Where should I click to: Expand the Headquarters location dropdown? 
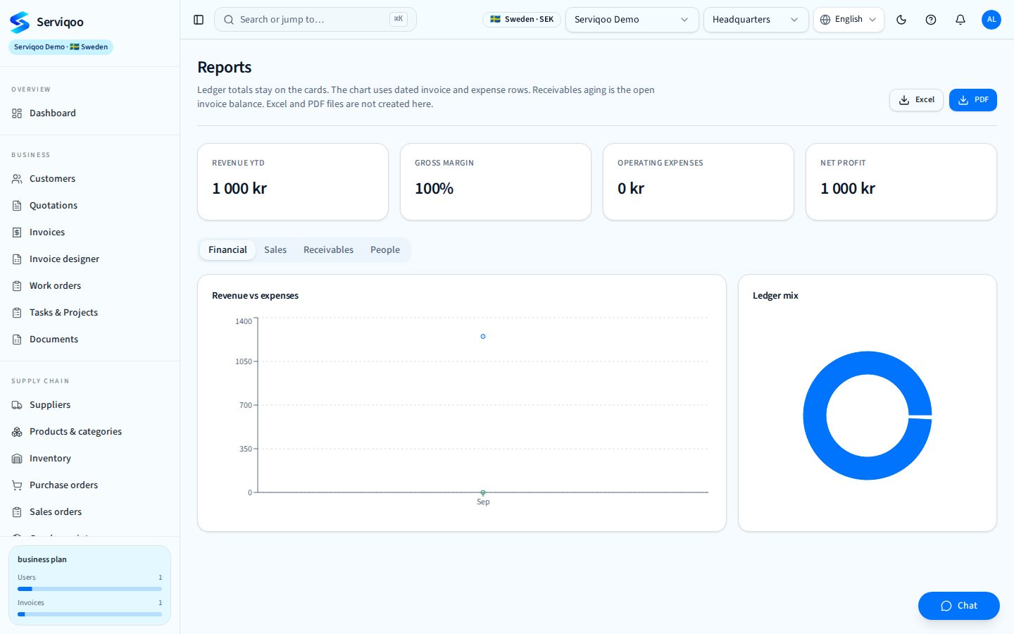coord(756,20)
